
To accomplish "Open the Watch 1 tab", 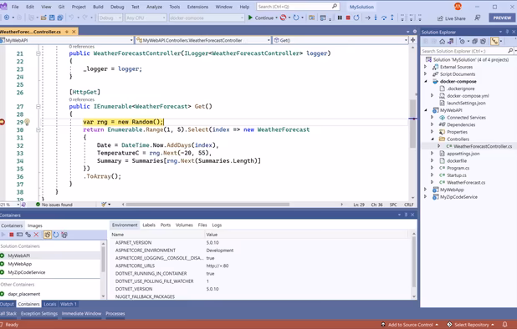I will 69,304.
